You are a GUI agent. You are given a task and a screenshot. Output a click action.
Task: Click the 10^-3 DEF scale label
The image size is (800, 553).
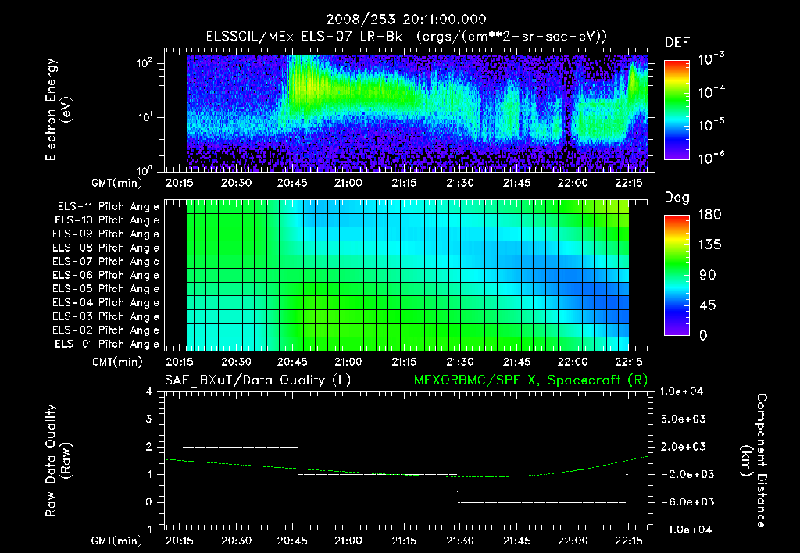tap(711, 59)
